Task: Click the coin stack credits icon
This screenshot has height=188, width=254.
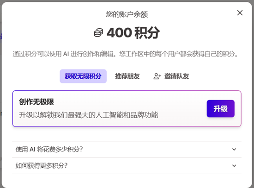Action: click(98, 32)
